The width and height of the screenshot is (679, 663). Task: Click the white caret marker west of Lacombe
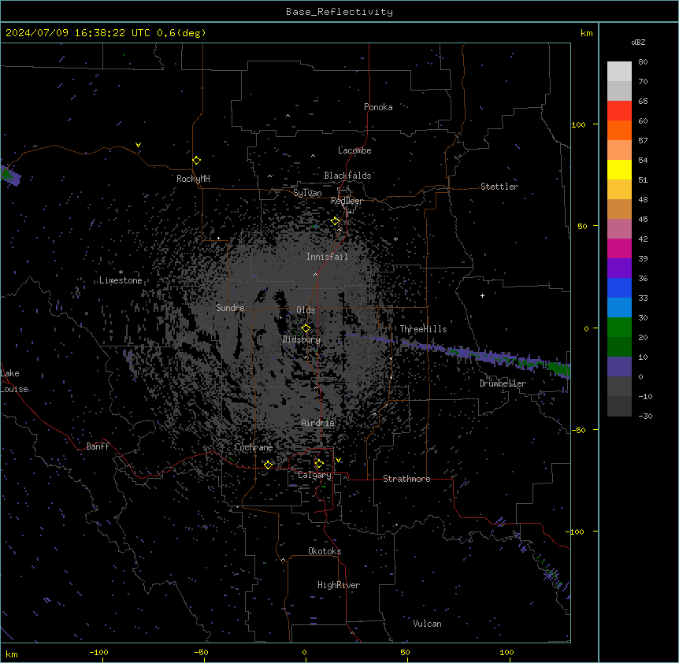[x=313, y=156]
